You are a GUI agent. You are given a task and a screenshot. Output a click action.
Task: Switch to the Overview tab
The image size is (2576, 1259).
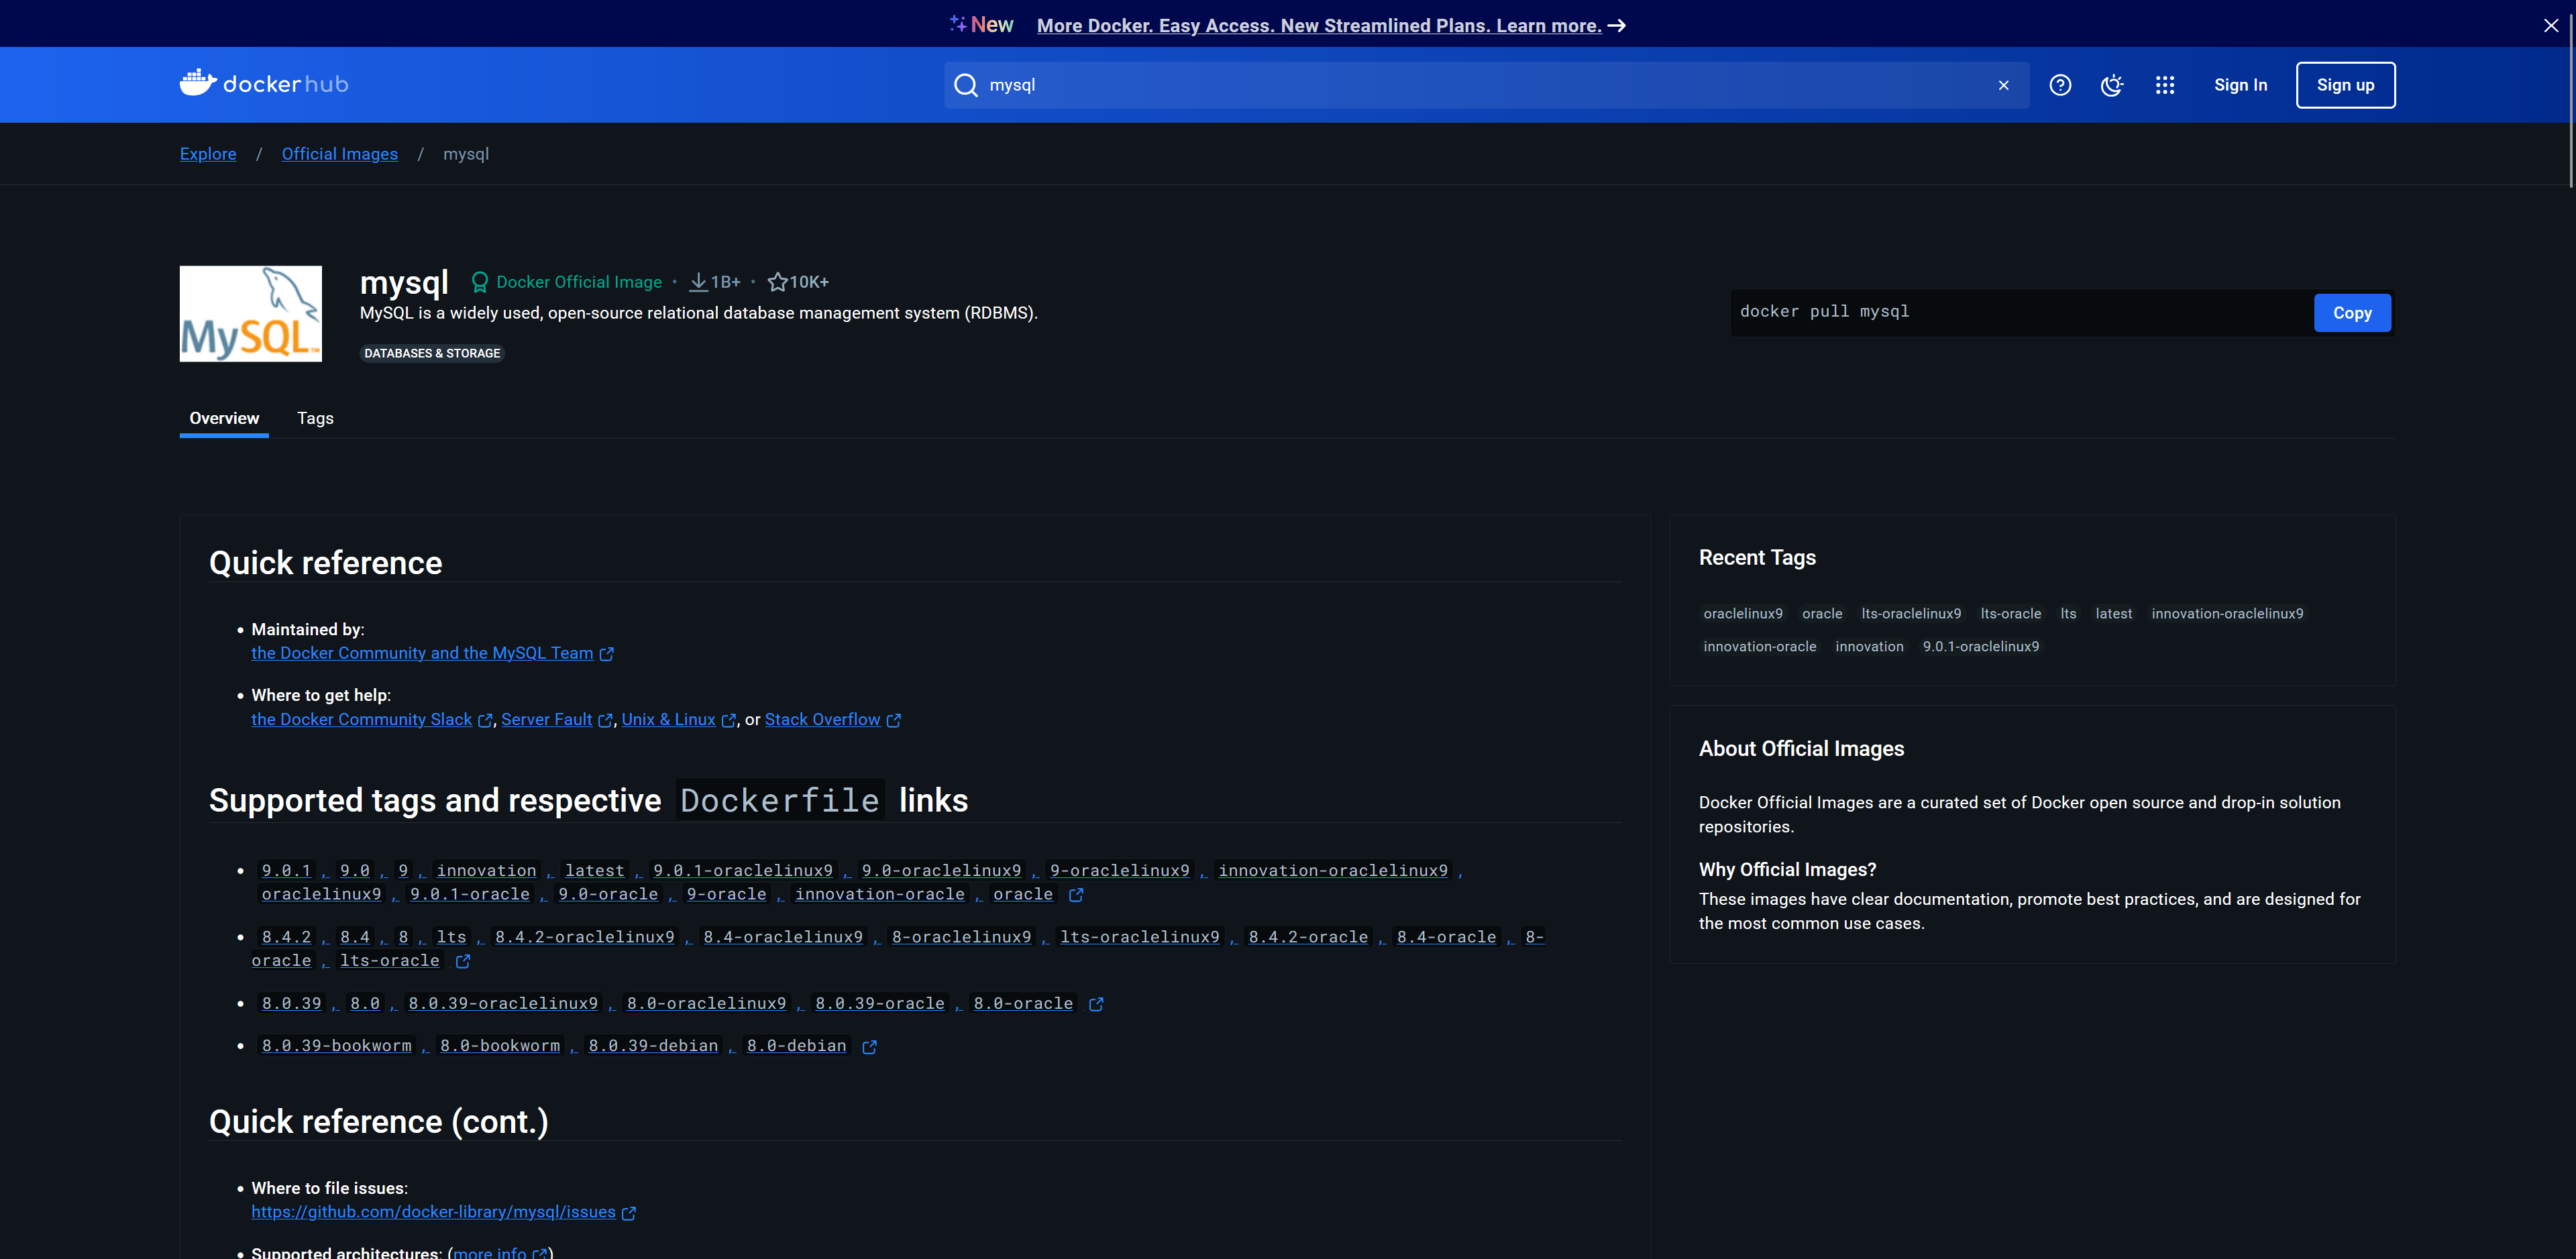[x=224, y=418]
